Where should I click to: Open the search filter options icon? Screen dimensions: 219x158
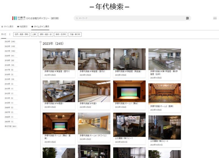point(187,18)
